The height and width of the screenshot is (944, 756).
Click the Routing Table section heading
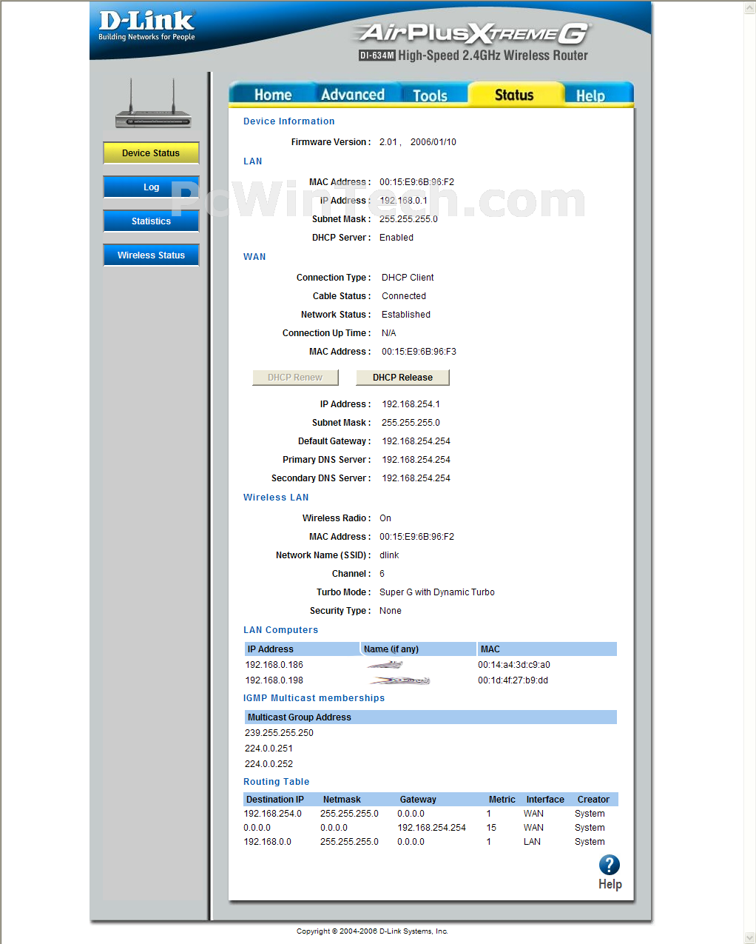277,782
